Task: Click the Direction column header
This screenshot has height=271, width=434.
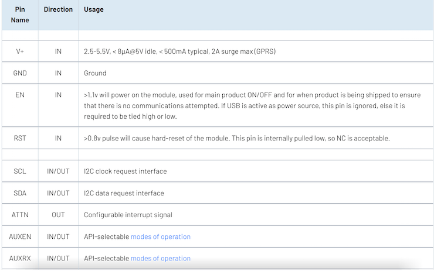Action: point(58,10)
